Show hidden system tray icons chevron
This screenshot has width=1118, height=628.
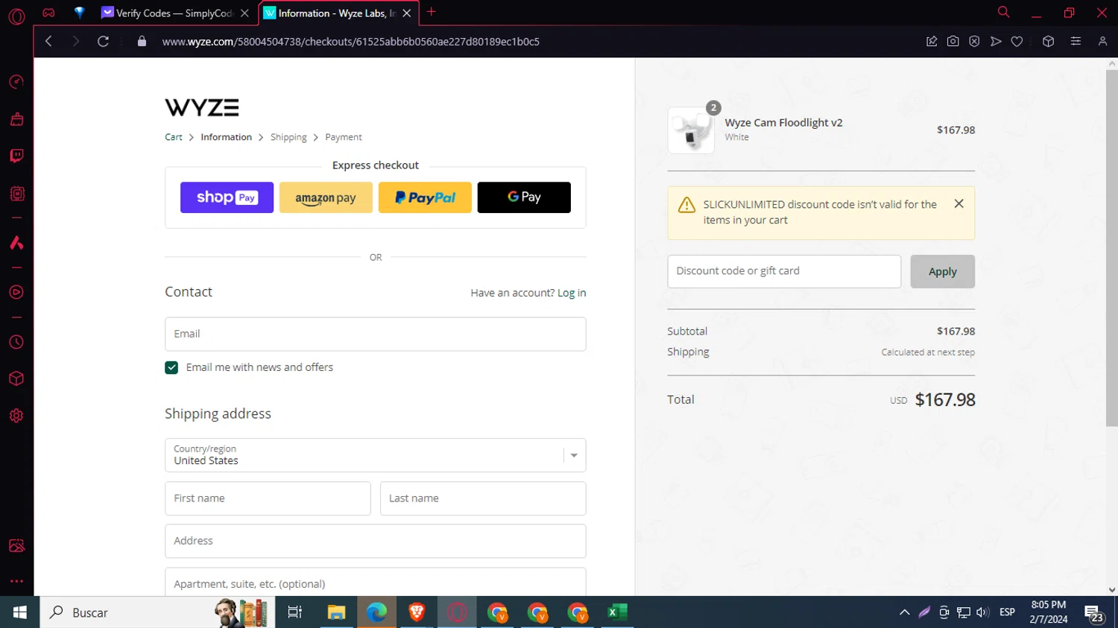tap(904, 612)
